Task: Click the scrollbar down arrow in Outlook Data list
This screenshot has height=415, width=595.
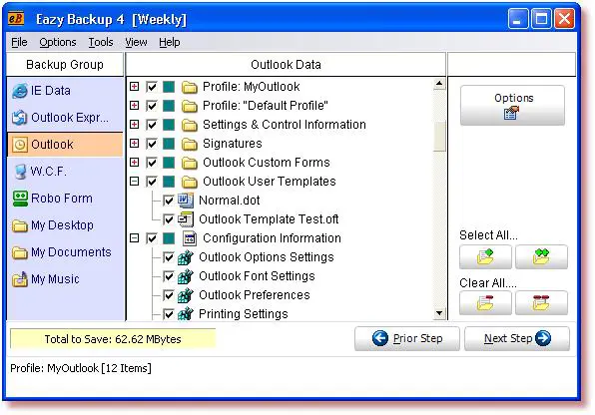Action: point(439,313)
